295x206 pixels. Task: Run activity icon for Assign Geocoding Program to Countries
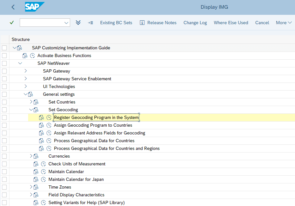[x=49, y=125]
